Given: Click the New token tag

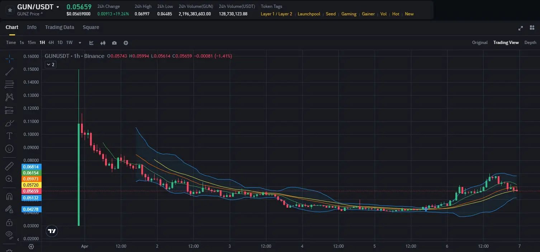Looking at the screenshot, I should pos(409,14).
